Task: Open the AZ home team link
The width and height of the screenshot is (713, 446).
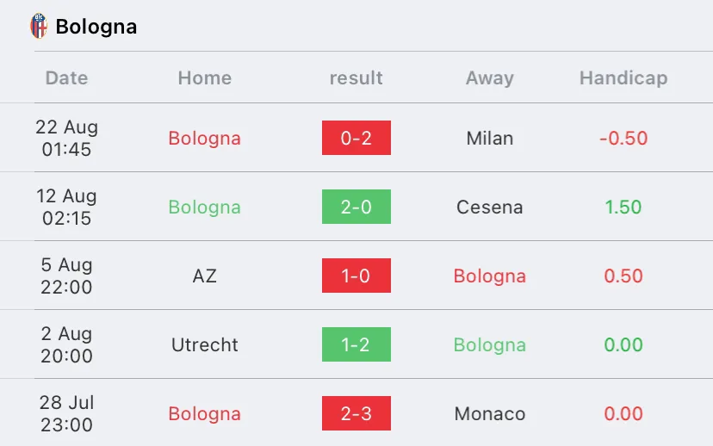Action: [205, 276]
